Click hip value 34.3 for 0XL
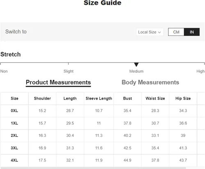Viewport: 205px width, 169px height. point(183,111)
